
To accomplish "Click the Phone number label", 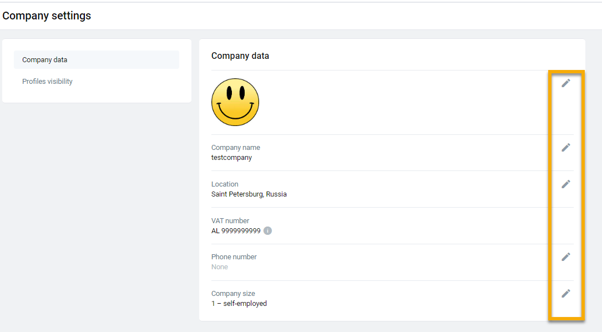I will point(234,256).
